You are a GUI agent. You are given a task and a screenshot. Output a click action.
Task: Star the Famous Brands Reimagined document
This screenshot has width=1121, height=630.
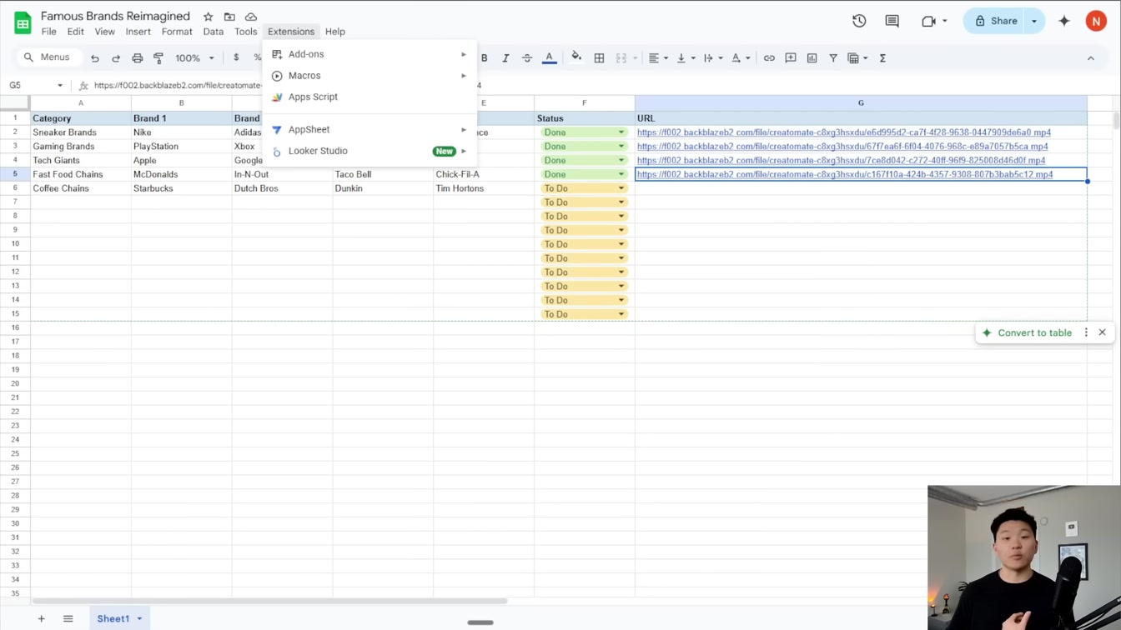[x=209, y=17]
